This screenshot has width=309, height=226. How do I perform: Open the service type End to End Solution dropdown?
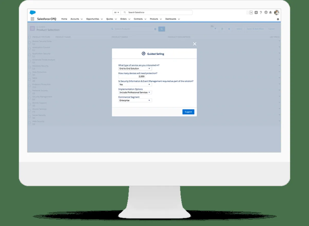pos(135,69)
